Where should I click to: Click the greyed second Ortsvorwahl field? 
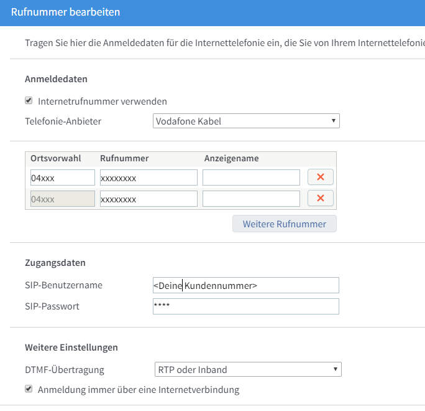pyautogui.click(x=63, y=199)
